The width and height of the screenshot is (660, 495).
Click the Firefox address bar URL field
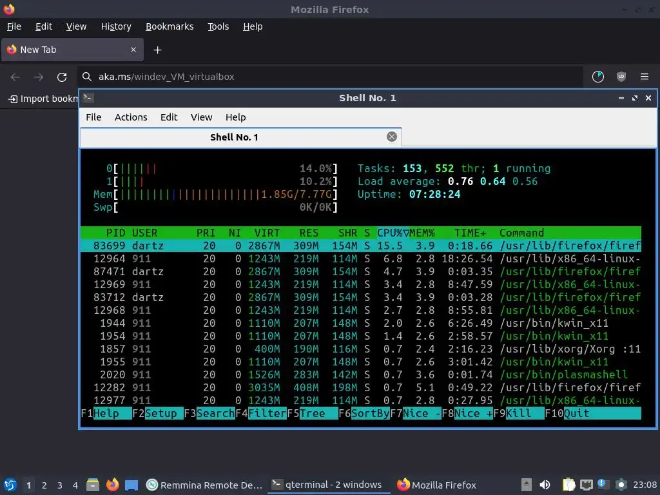pyautogui.click(x=331, y=77)
